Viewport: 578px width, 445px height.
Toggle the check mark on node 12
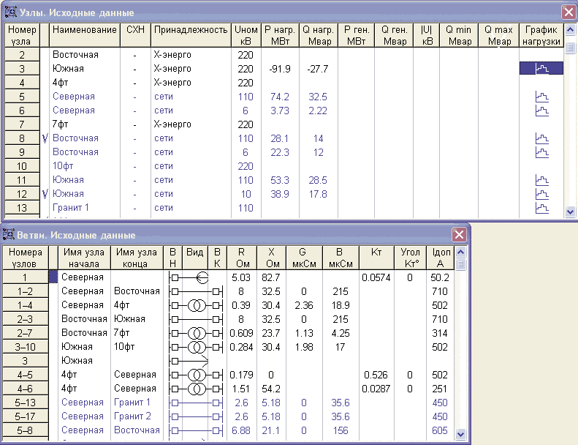45,194
